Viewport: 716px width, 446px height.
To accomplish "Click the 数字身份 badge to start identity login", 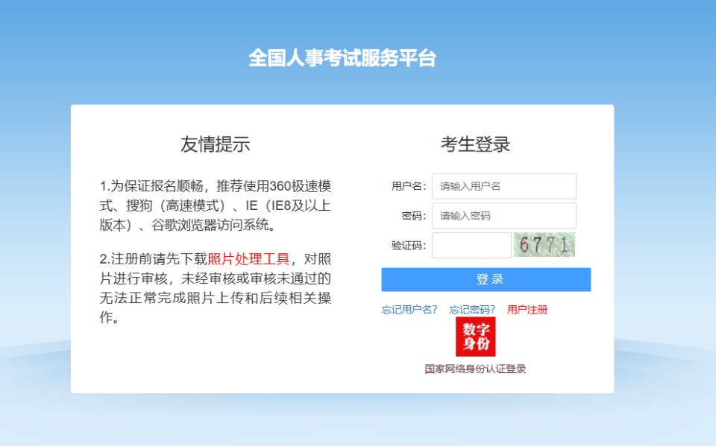I will 477,336.
